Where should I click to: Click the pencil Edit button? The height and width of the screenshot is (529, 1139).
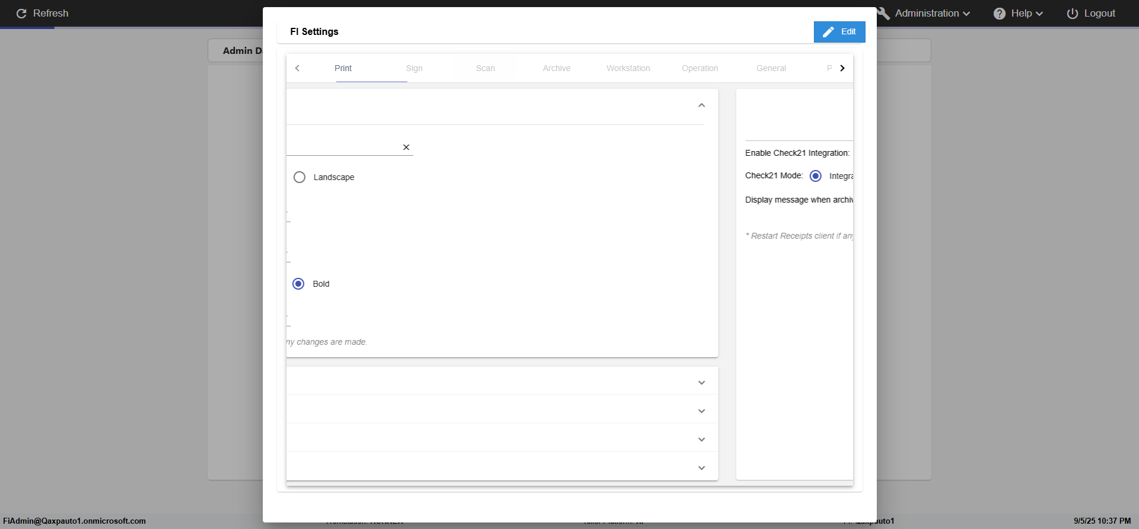pyautogui.click(x=839, y=32)
